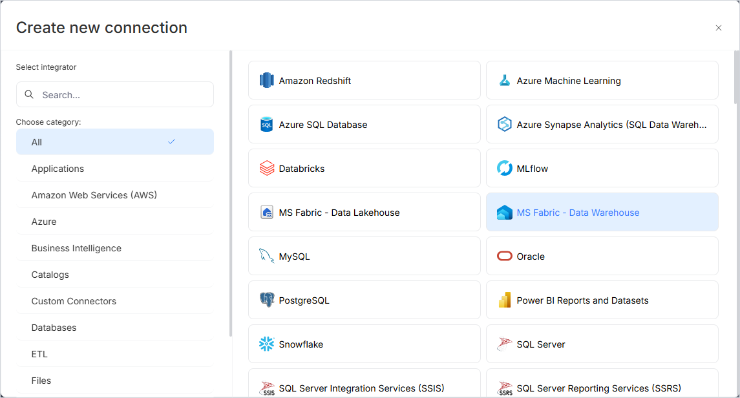Select Azure Synapse Analytics connector

[x=602, y=125]
